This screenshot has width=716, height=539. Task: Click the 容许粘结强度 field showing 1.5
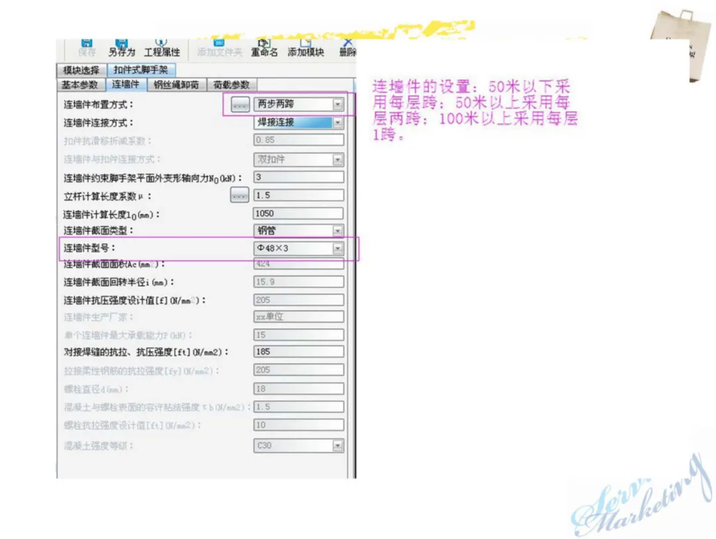pyautogui.click(x=298, y=406)
